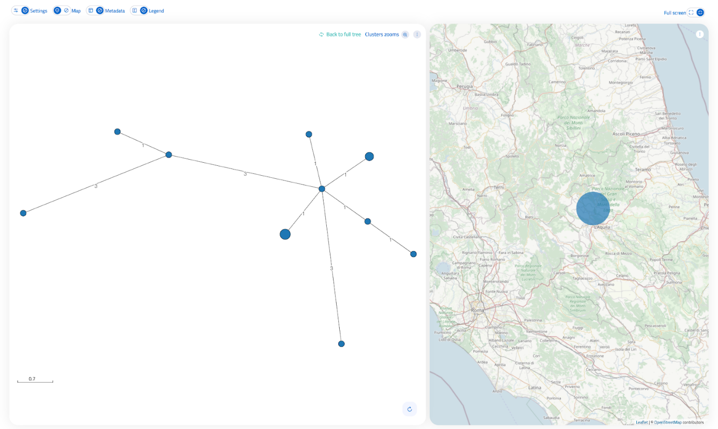Click the reset view icon below the tree
The image size is (718, 429).
[409, 409]
